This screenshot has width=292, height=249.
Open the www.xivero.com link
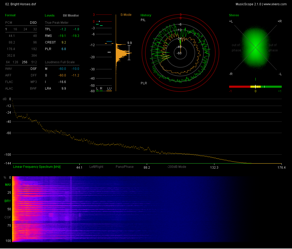point(275,4)
